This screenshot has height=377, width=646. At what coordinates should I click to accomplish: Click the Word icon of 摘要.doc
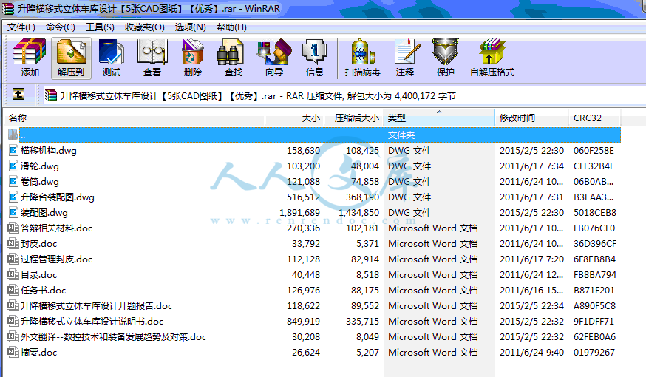[x=13, y=353]
